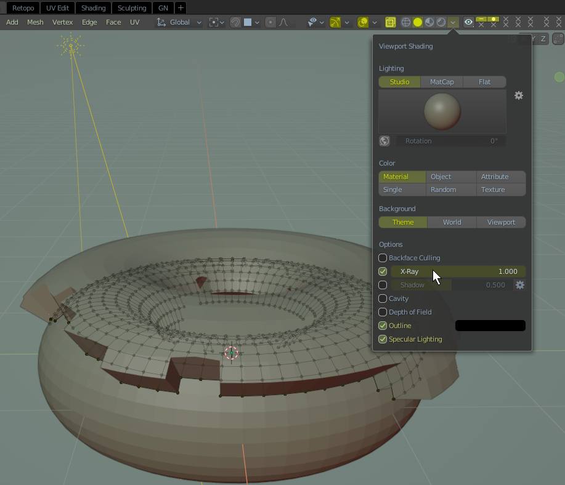Viewport: 565px width, 485px height.
Task: Click the black Outline color swatch
Action: [x=490, y=326]
